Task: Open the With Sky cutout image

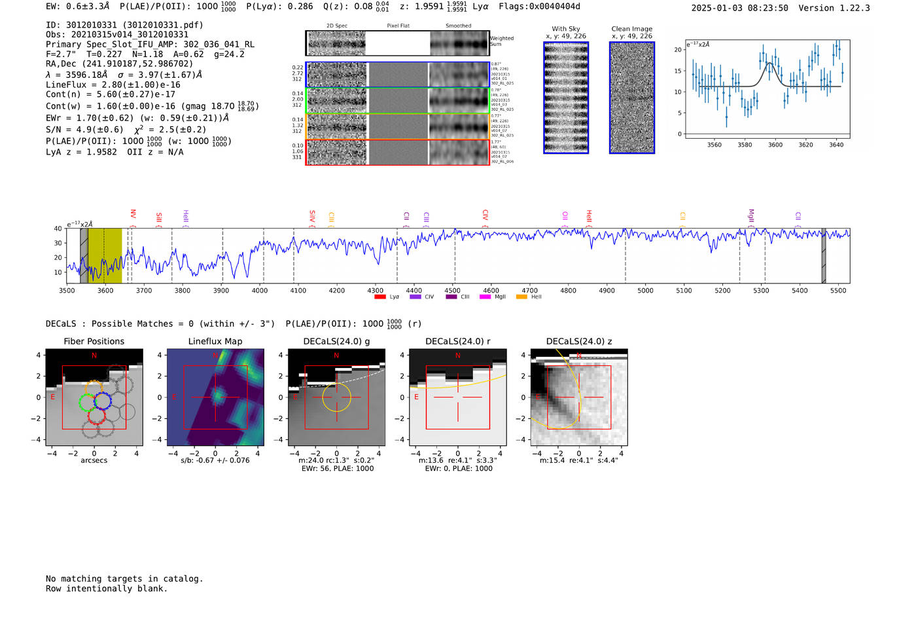Action: coord(566,98)
